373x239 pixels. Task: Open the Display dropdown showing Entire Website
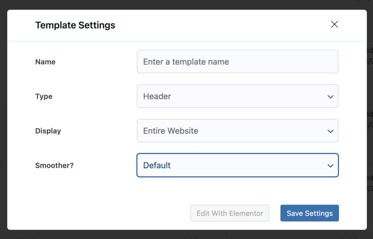(x=237, y=131)
